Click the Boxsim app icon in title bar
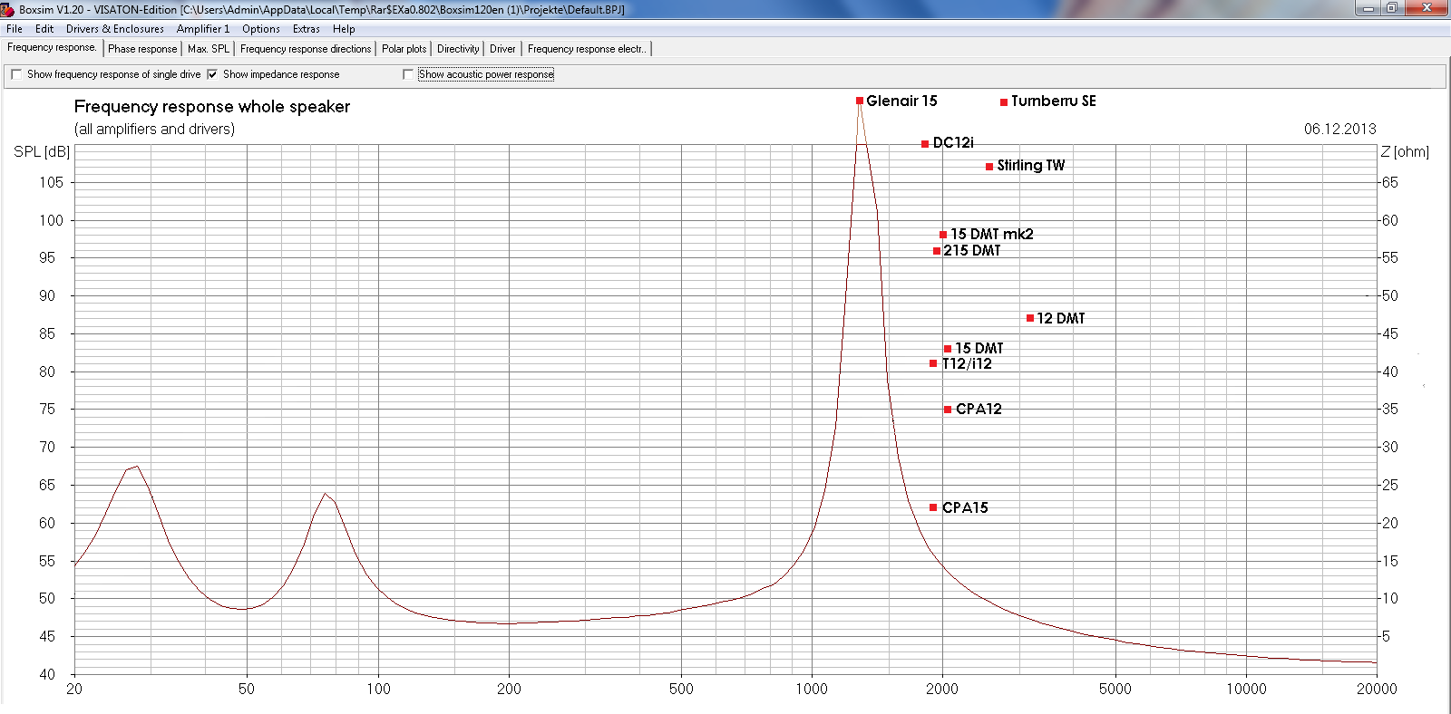The height and width of the screenshot is (714, 1451). tap(8, 9)
